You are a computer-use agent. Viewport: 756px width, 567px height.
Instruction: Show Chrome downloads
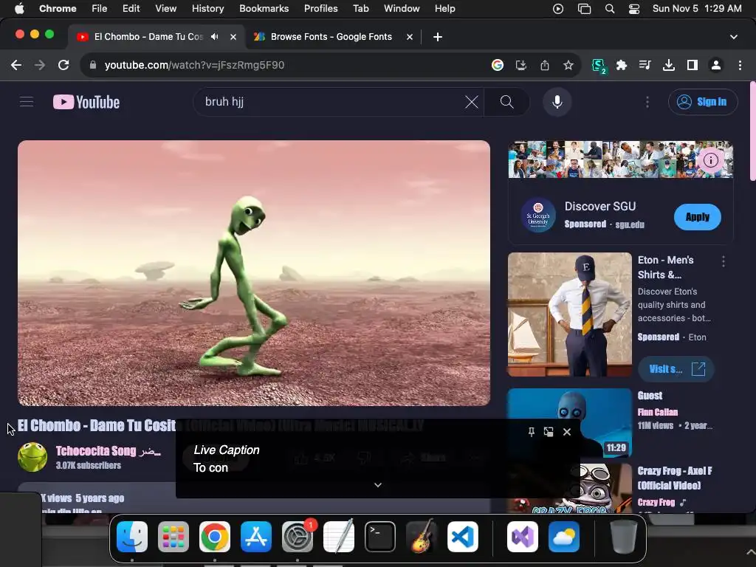tap(668, 65)
